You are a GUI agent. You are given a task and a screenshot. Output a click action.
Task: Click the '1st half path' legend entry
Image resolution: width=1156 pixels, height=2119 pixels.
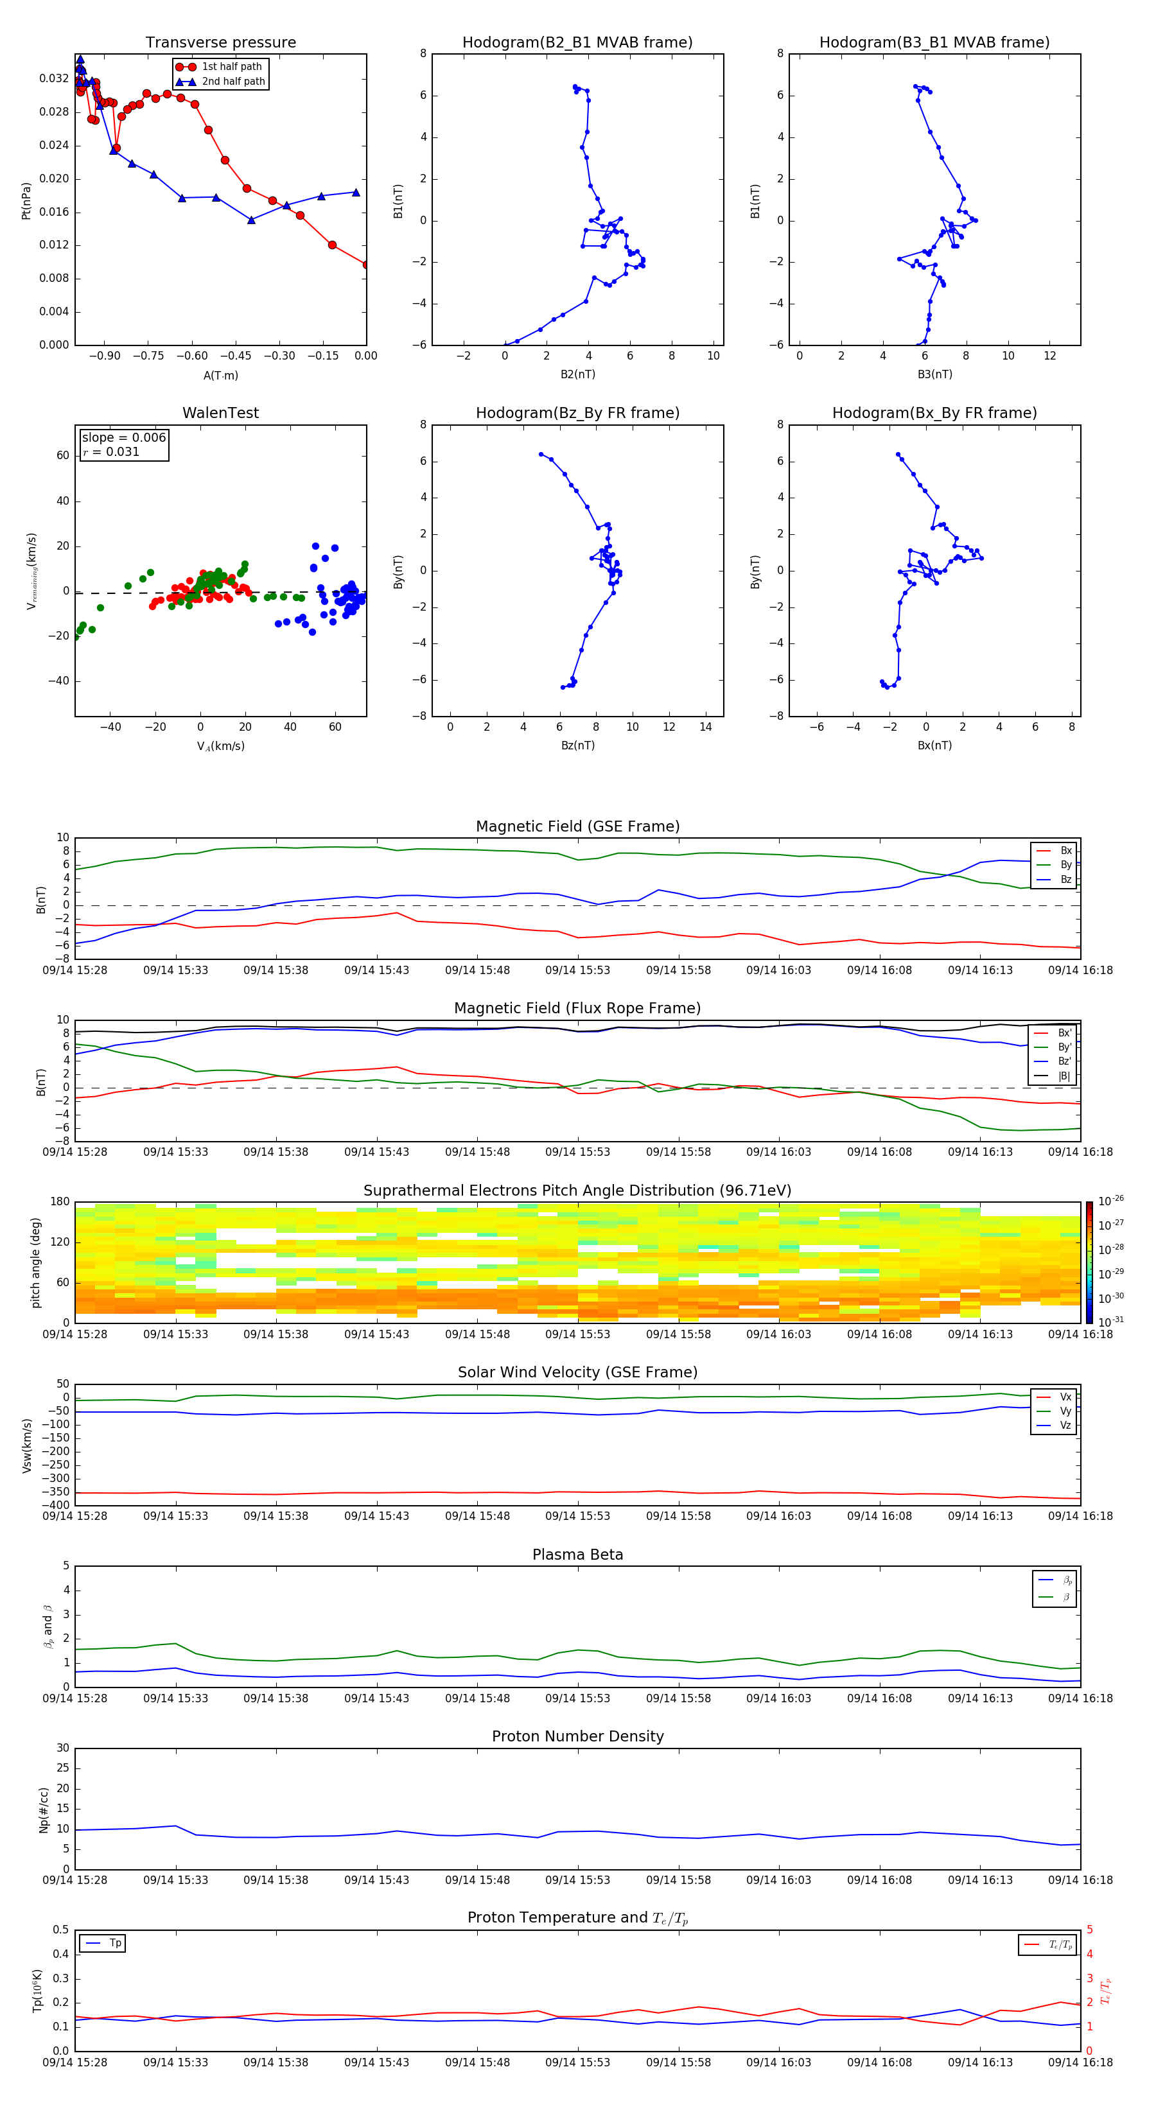[220, 67]
